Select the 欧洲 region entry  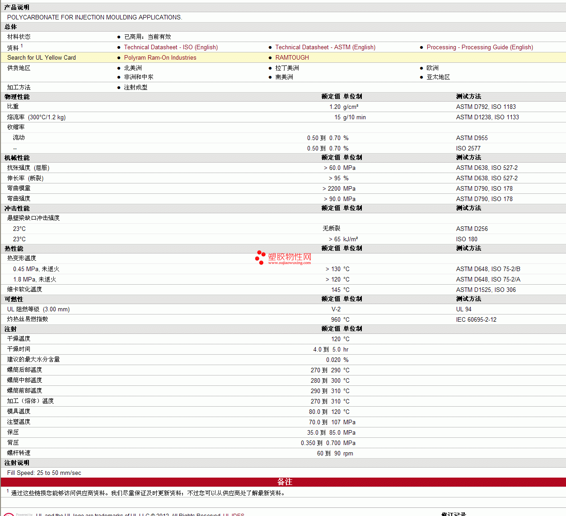(x=433, y=68)
